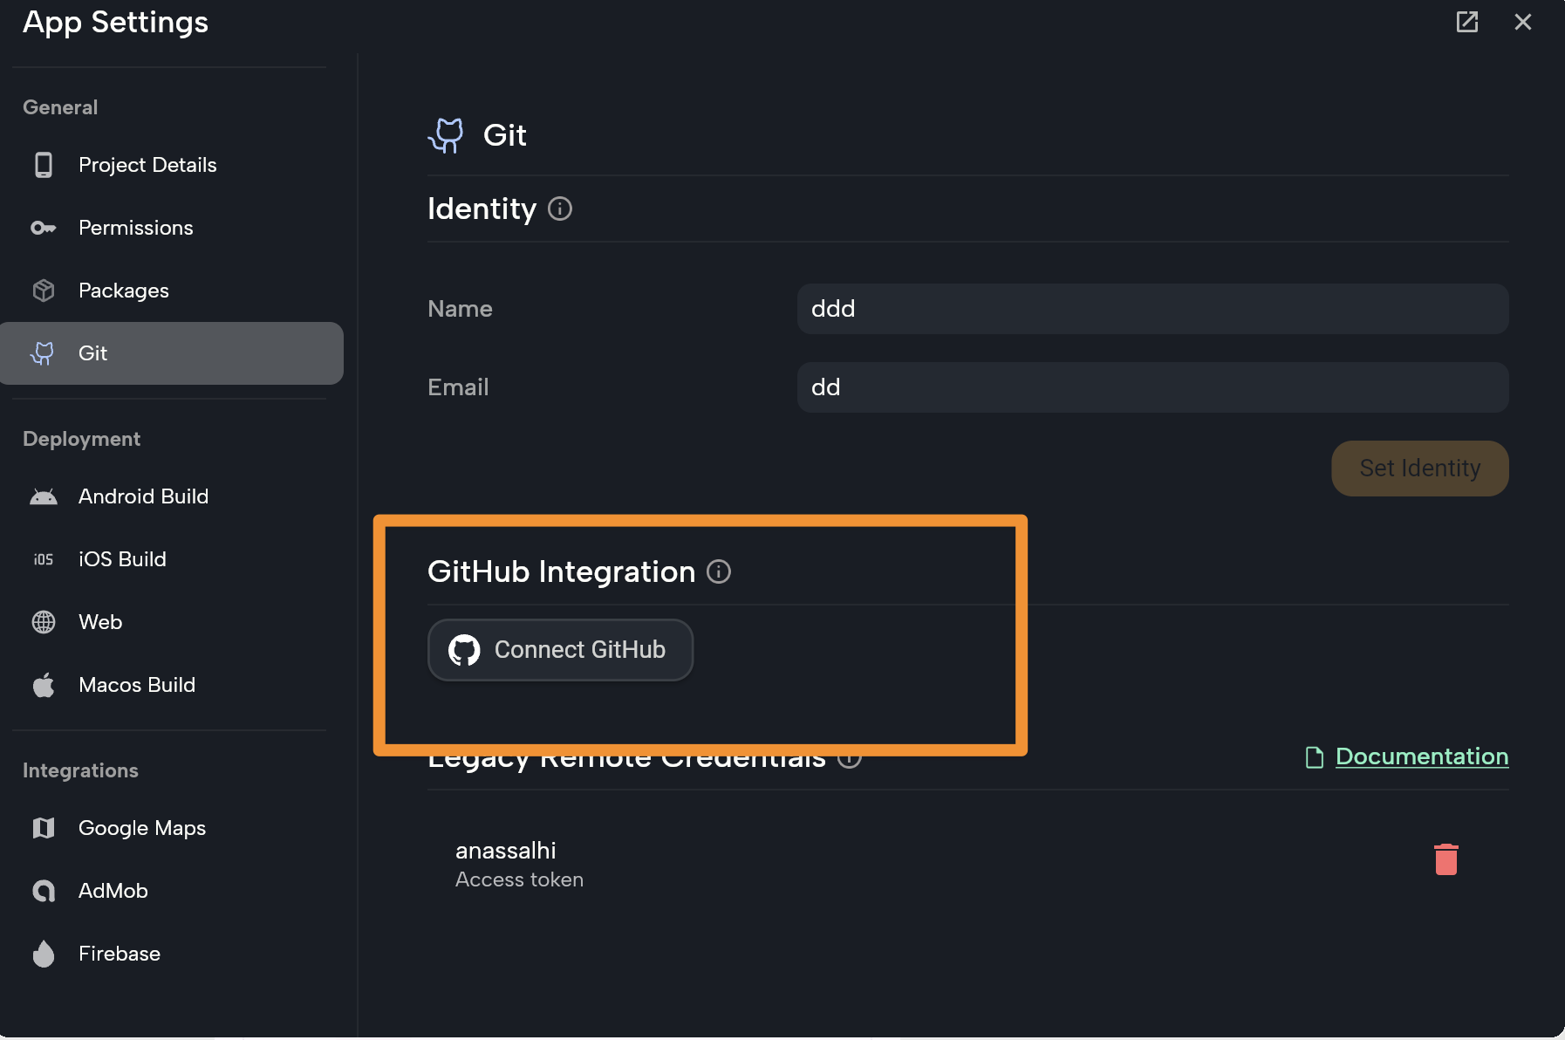This screenshot has height=1040, width=1565.
Task: Open the Project Details page
Action: pos(147,165)
